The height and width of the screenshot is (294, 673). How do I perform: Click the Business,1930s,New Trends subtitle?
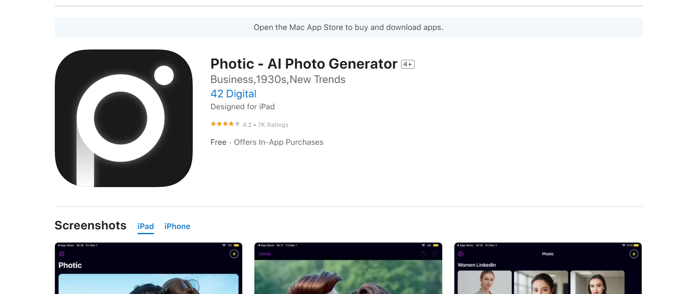click(x=278, y=79)
